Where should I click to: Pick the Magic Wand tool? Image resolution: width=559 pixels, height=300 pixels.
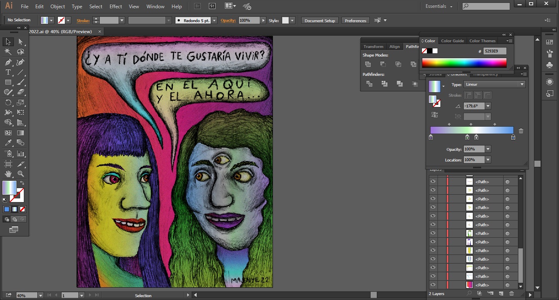8,52
